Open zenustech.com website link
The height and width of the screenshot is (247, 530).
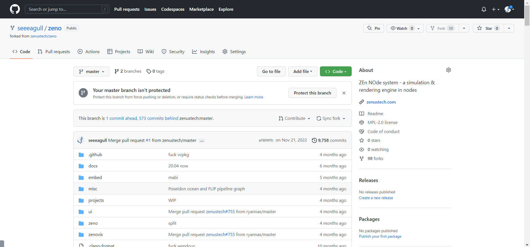381,102
